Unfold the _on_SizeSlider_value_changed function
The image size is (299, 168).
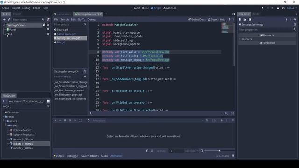point(101,68)
